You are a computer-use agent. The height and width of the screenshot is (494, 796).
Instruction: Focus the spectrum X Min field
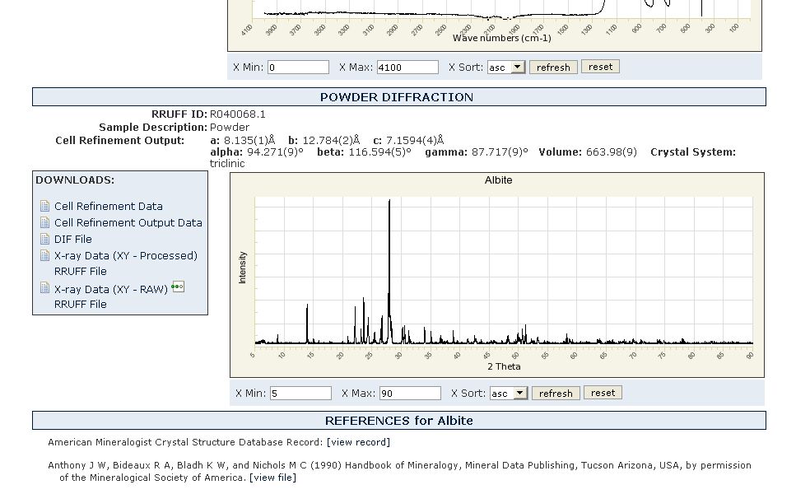pos(298,68)
